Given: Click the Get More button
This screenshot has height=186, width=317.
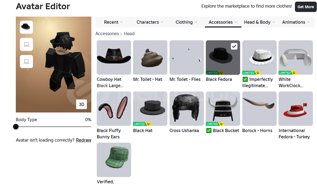Looking at the screenshot, I should 306,7.
